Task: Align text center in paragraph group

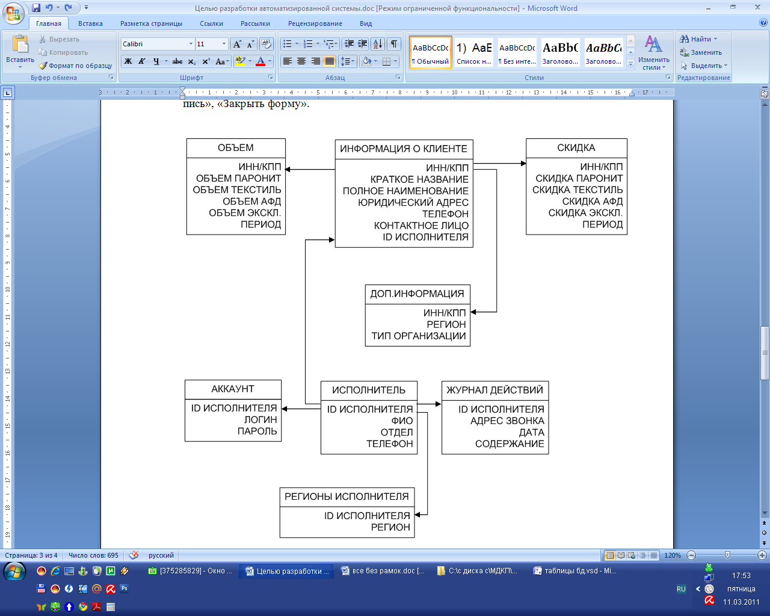Action: click(301, 61)
